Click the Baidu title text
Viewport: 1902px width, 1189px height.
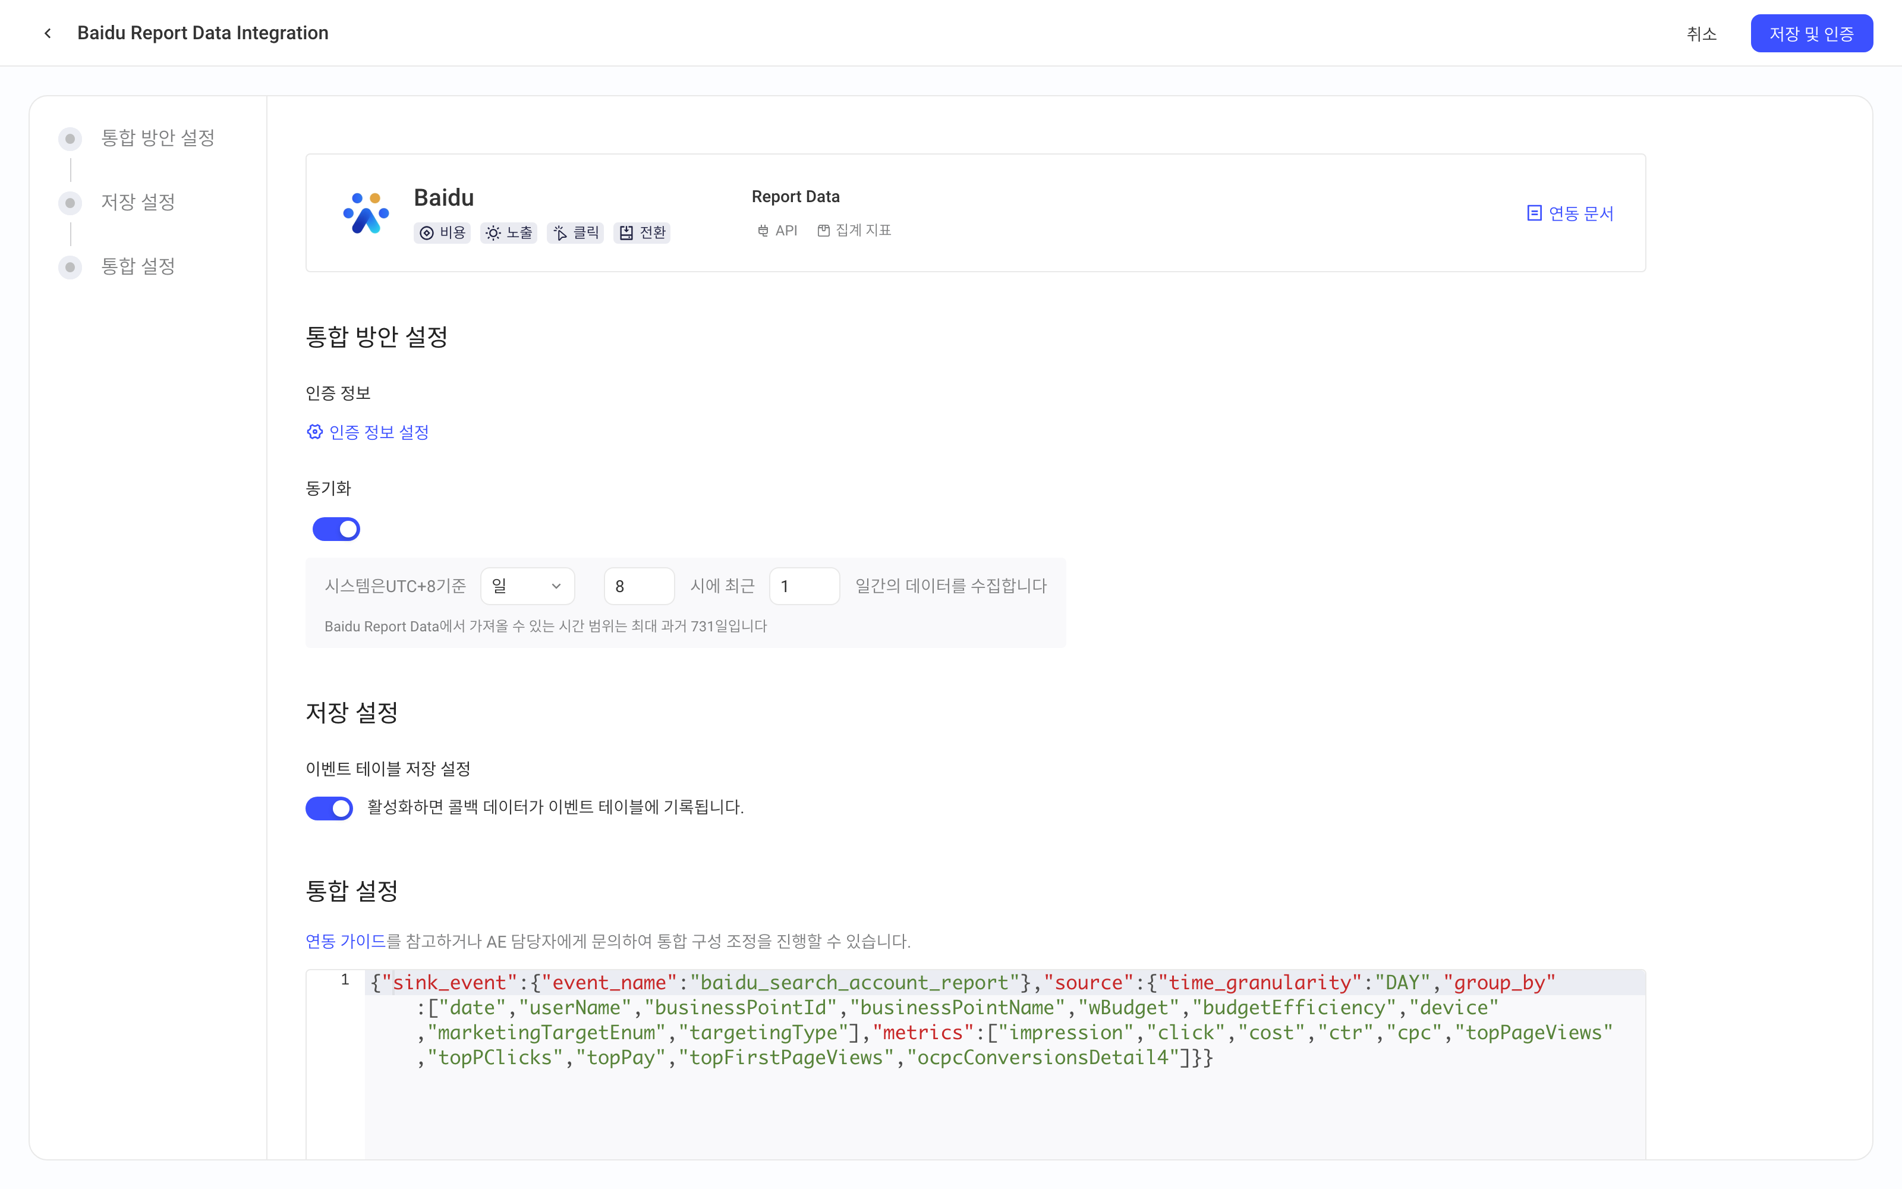[444, 197]
